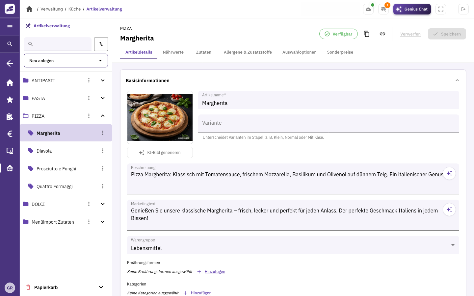Click the euro icon in left rail

pos(10,134)
